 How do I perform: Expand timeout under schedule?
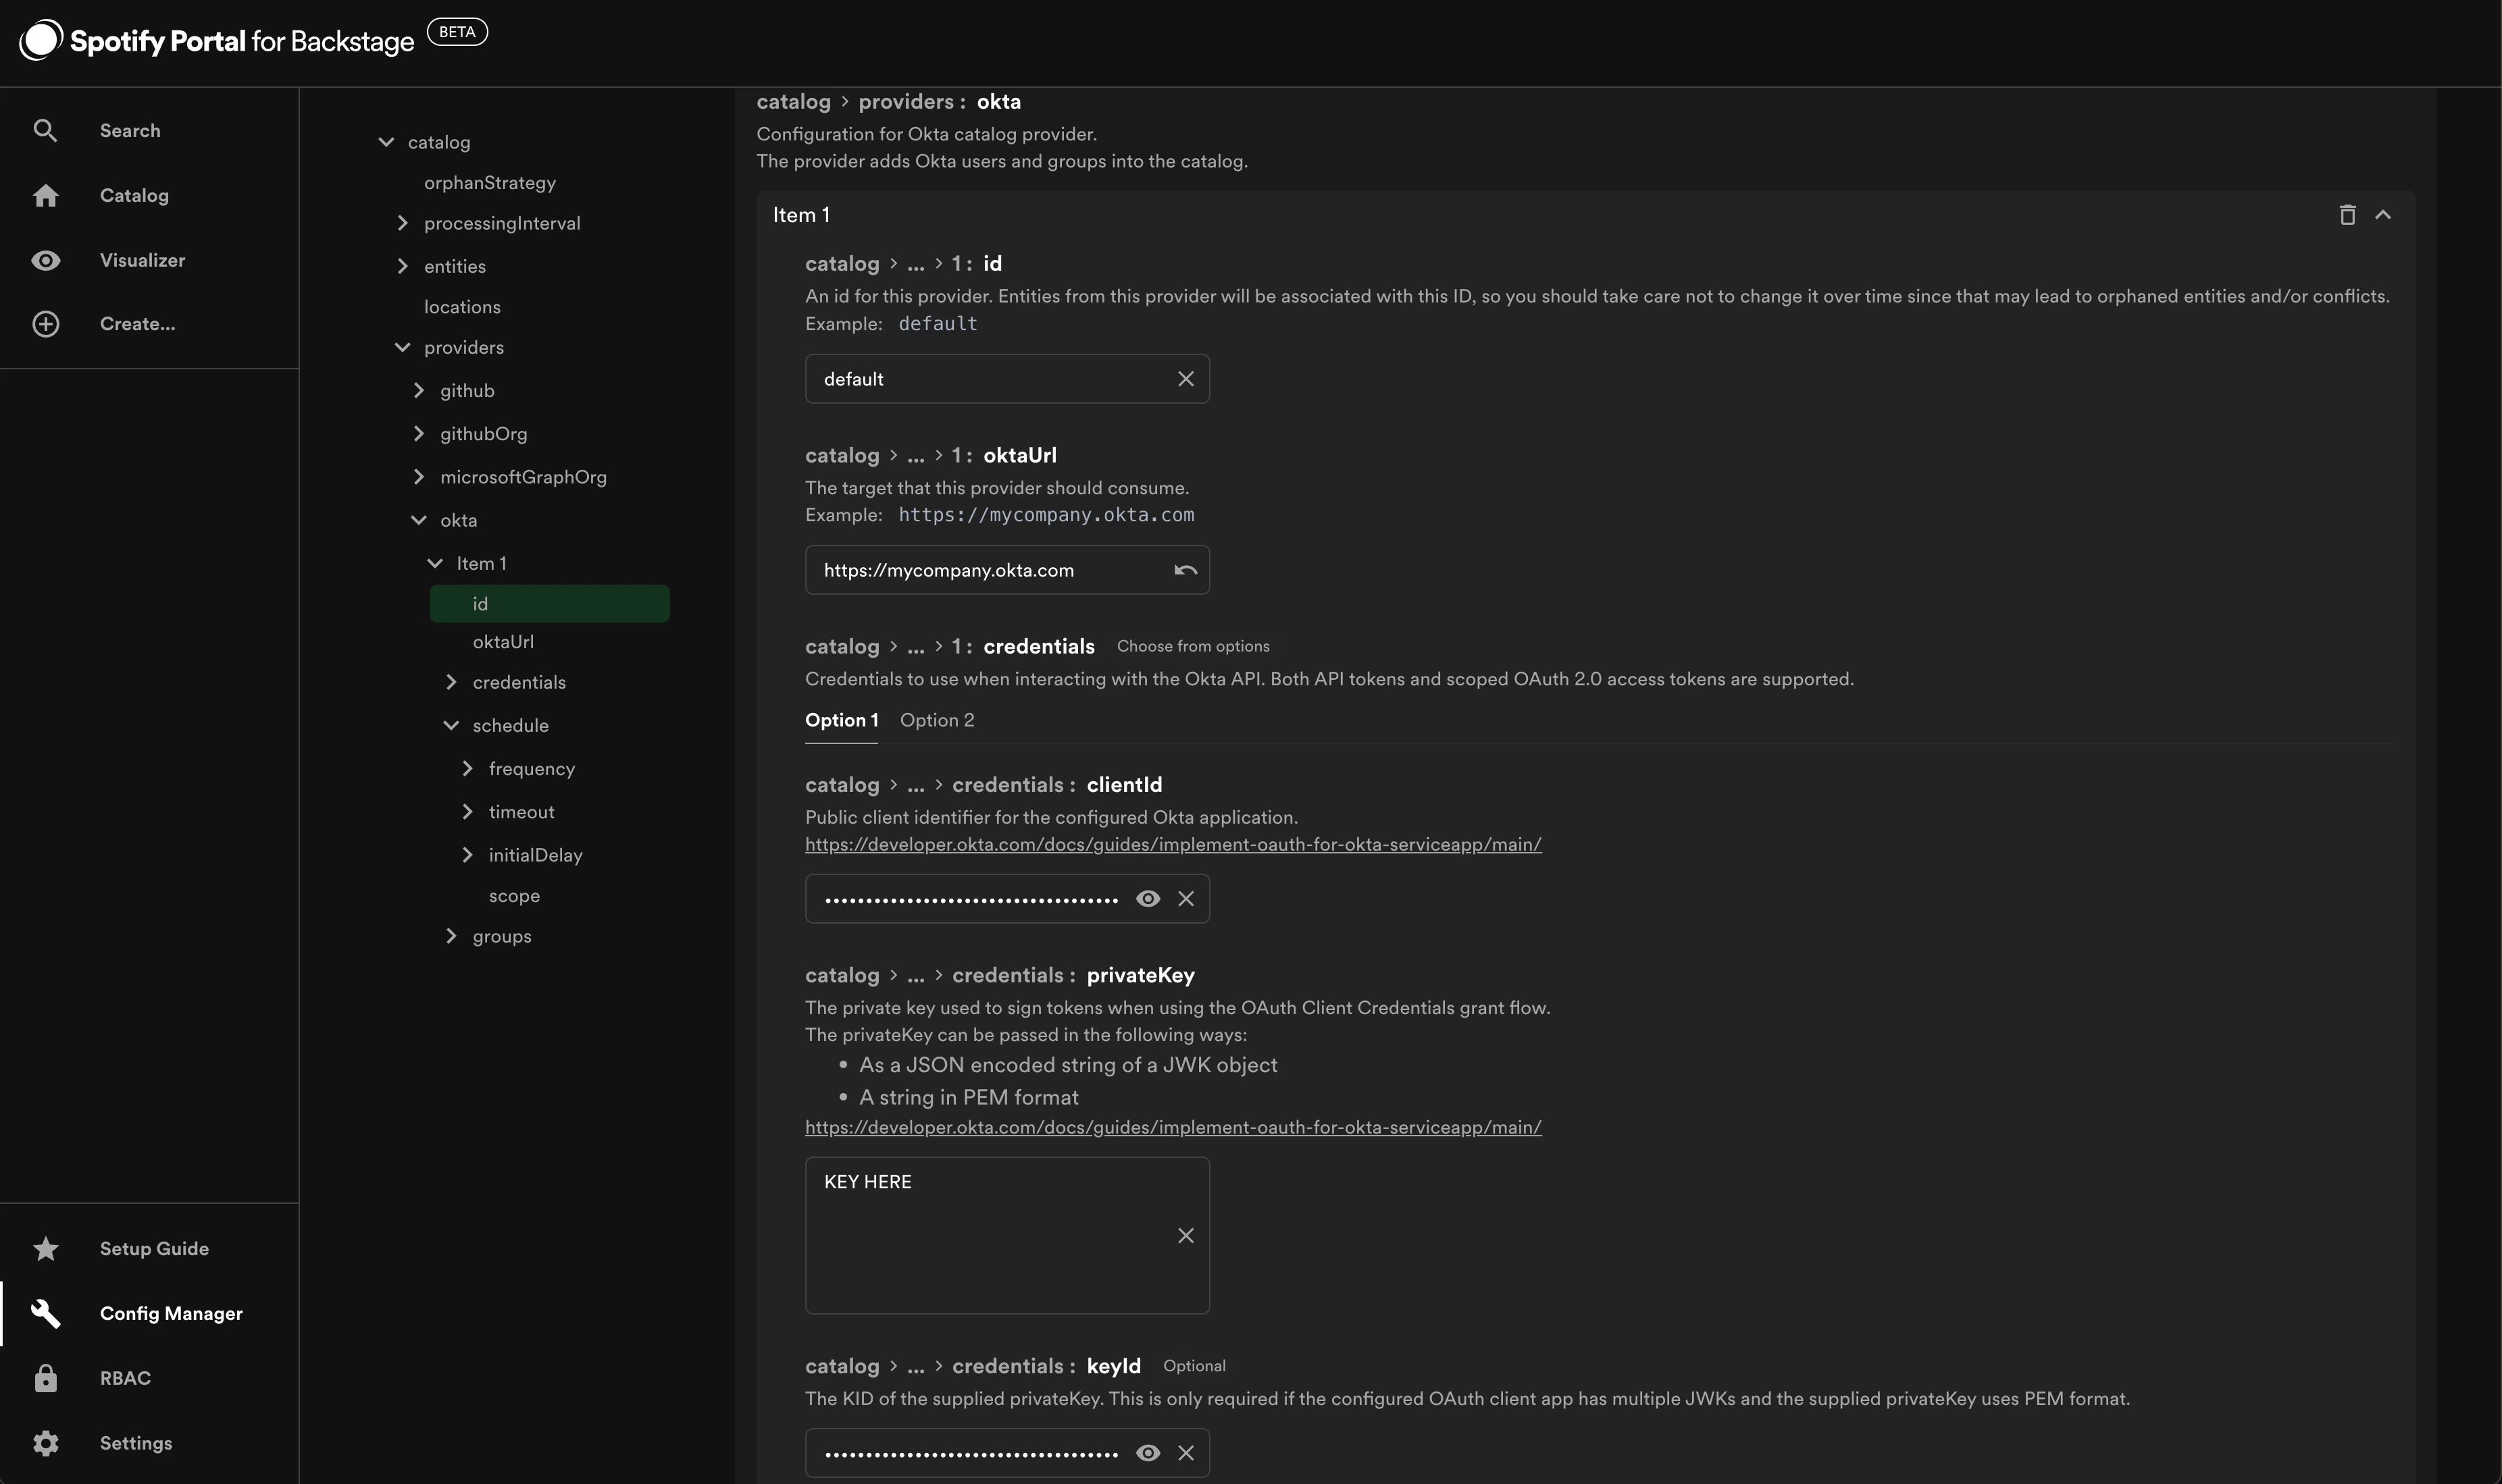click(x=467, y=812)
